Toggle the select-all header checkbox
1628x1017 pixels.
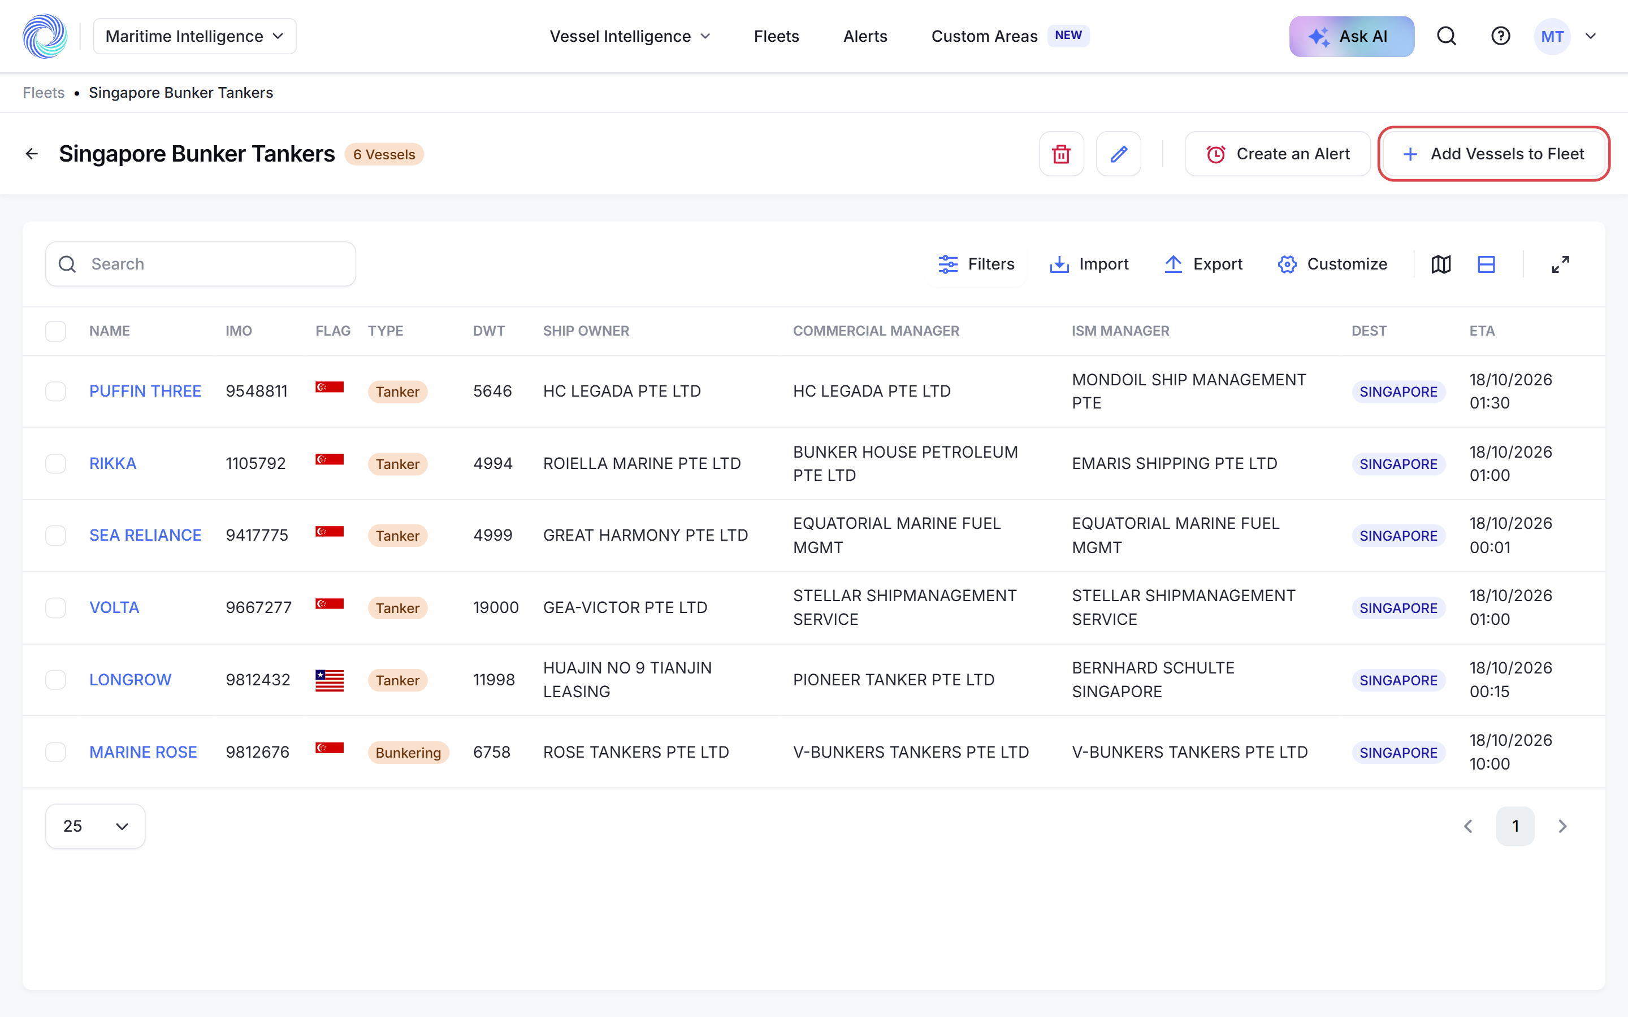[x=56, y=331]
